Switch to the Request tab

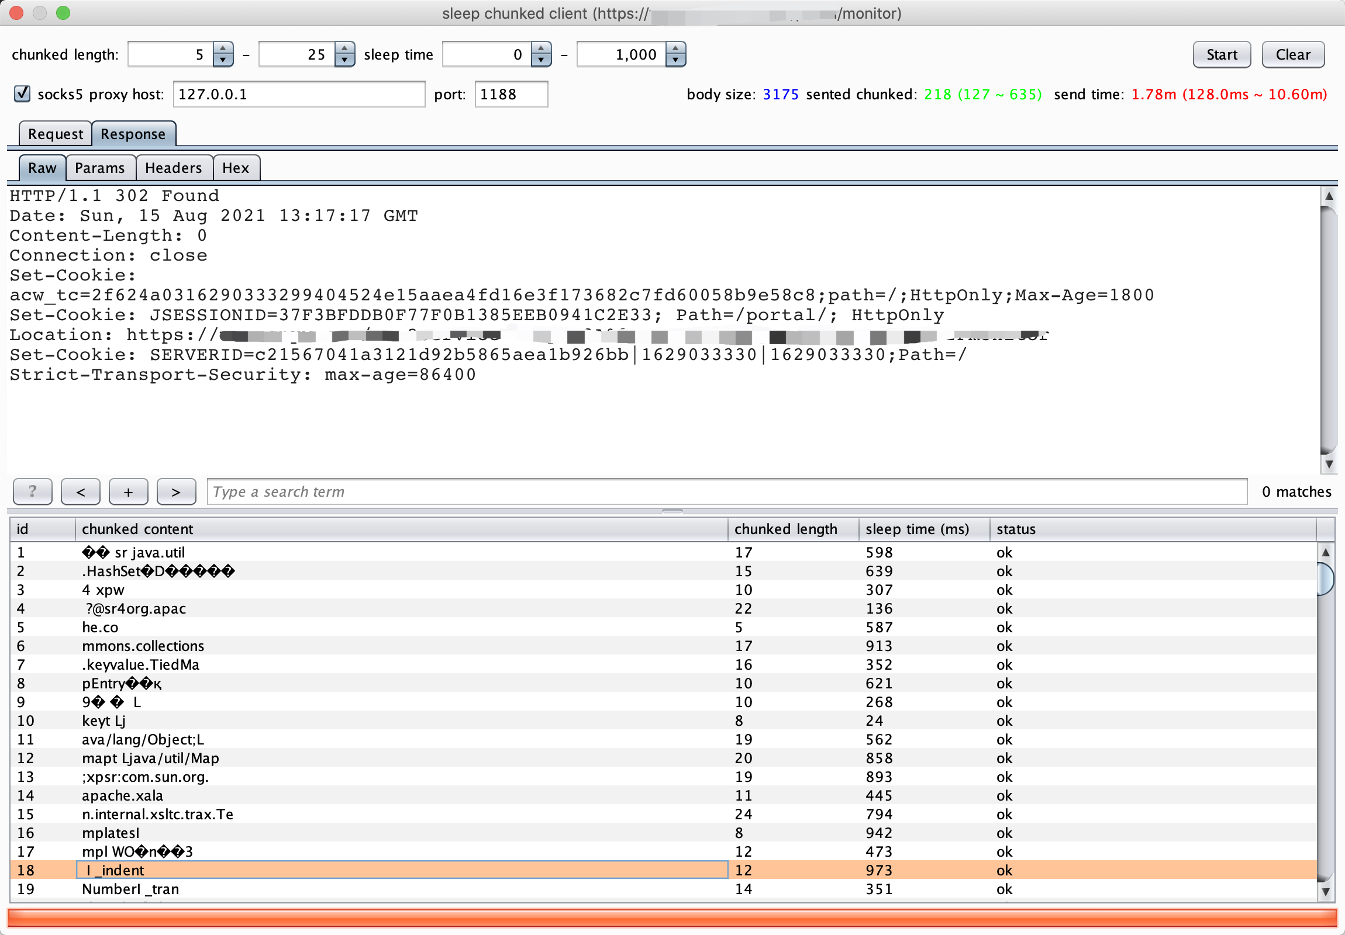pyautogui.click(x=55, y=134)
